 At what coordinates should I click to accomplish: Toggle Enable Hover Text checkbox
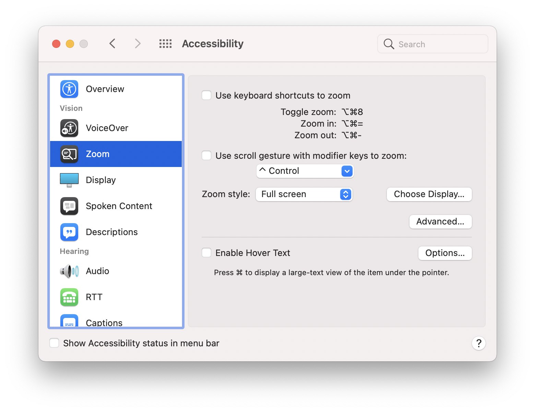coord(206,253)
